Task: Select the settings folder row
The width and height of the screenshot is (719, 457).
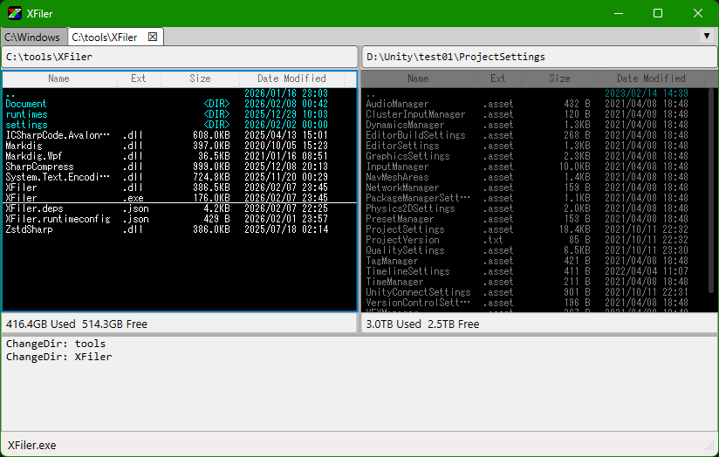Action: click(179, 125)
